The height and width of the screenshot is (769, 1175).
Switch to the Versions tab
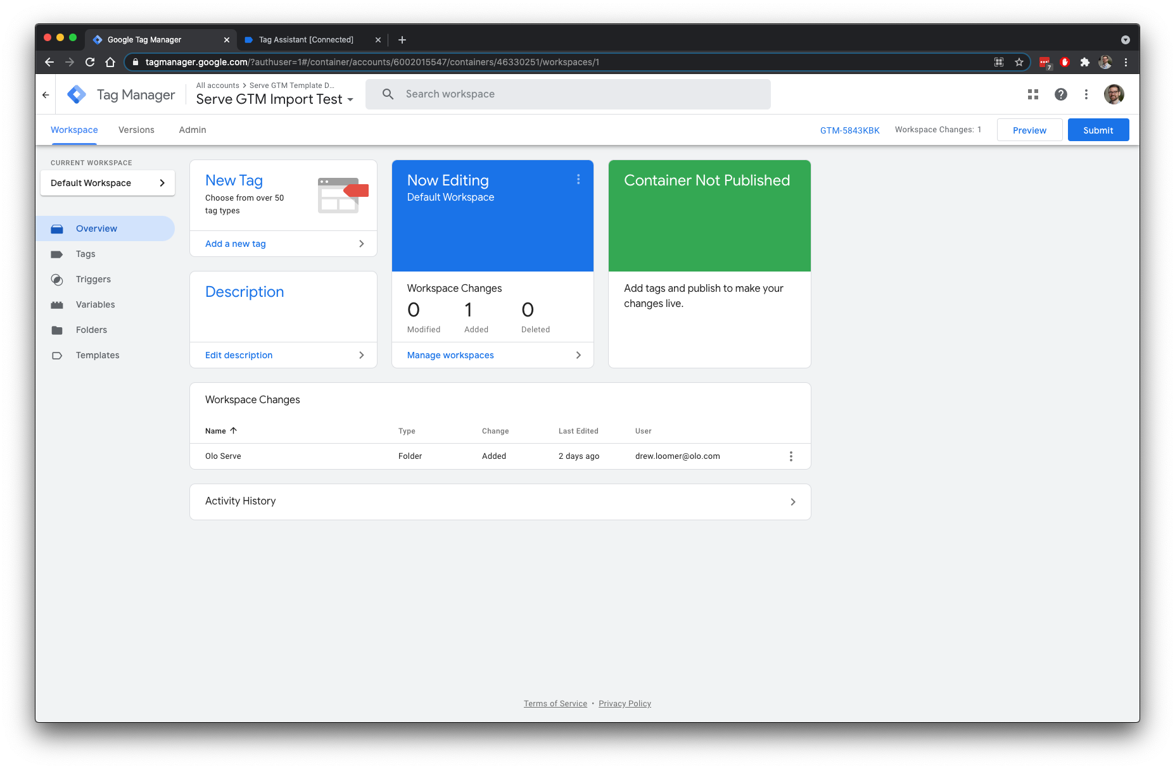pyautogui.click(x=136, y=130)
